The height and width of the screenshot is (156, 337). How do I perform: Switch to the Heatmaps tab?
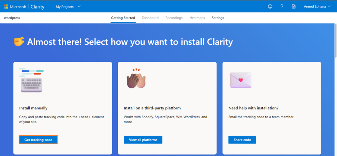point(197,18)
